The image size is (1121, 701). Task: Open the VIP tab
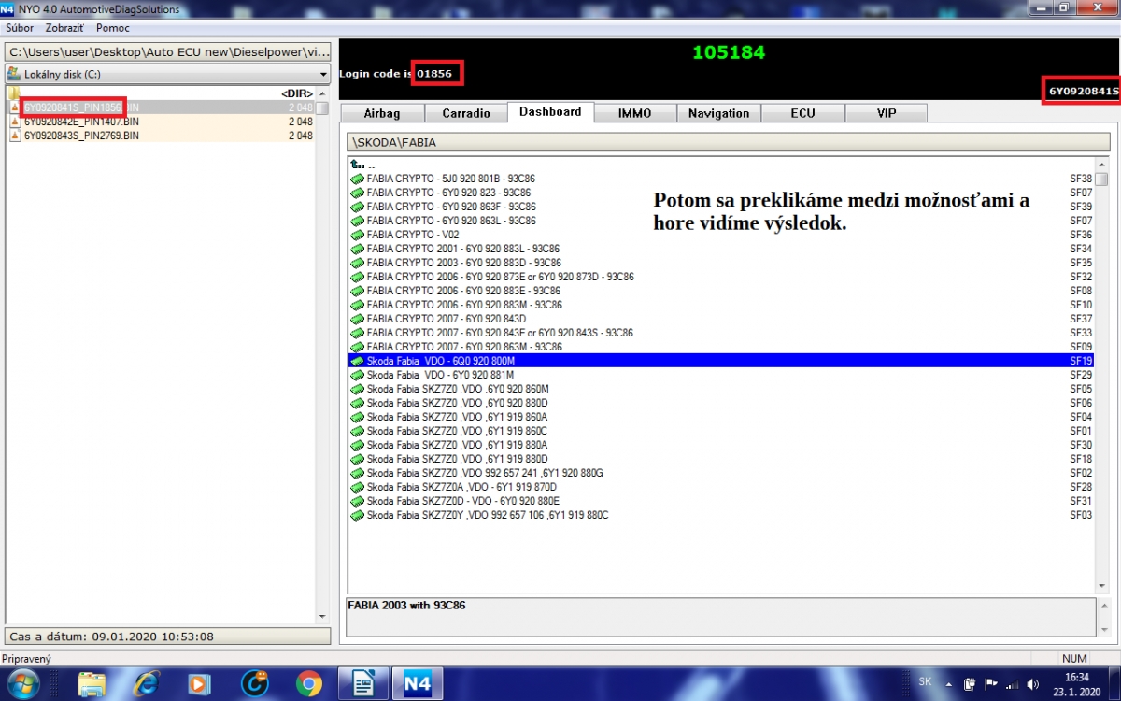pyautogui.click(x=887, y=113)
